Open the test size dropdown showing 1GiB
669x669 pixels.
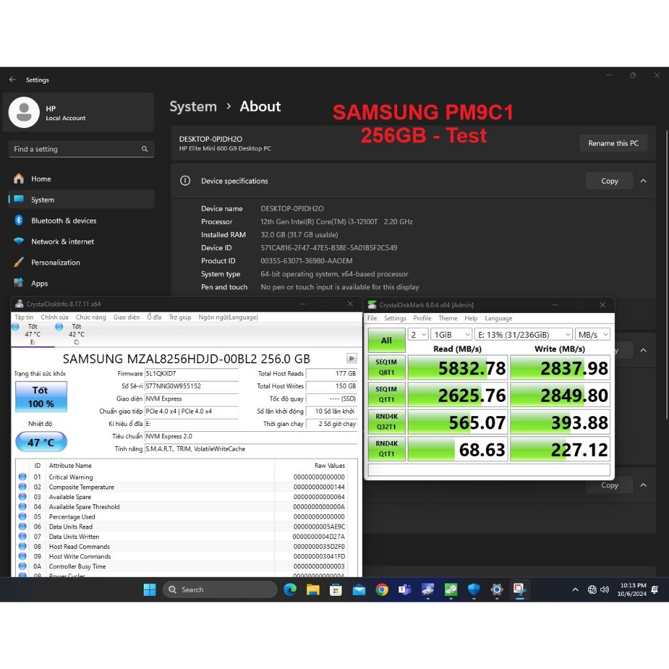point(450,334)
